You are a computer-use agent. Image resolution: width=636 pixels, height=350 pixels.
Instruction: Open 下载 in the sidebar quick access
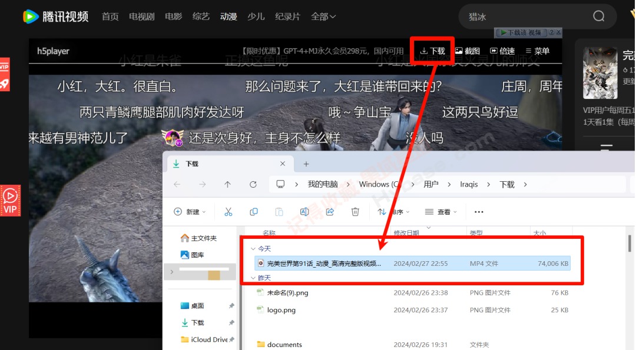(192, 322)
